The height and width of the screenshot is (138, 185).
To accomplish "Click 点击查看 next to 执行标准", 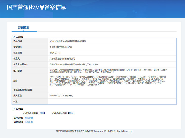I will pyautogui.click(x=29, y=118).
